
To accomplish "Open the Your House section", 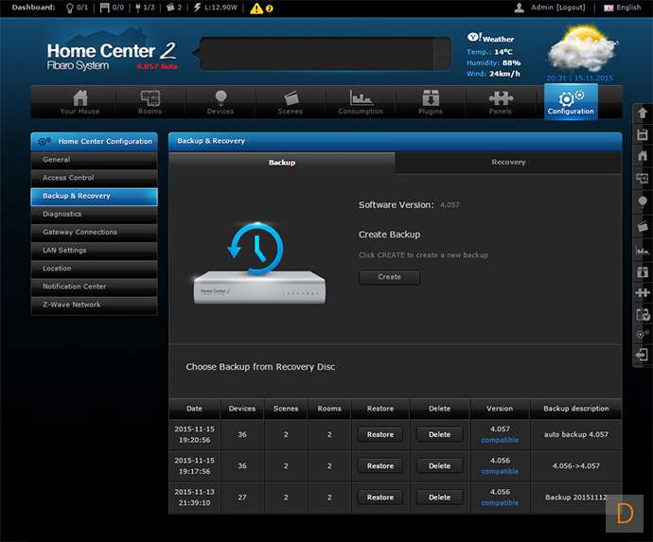I will coord(79,102).
